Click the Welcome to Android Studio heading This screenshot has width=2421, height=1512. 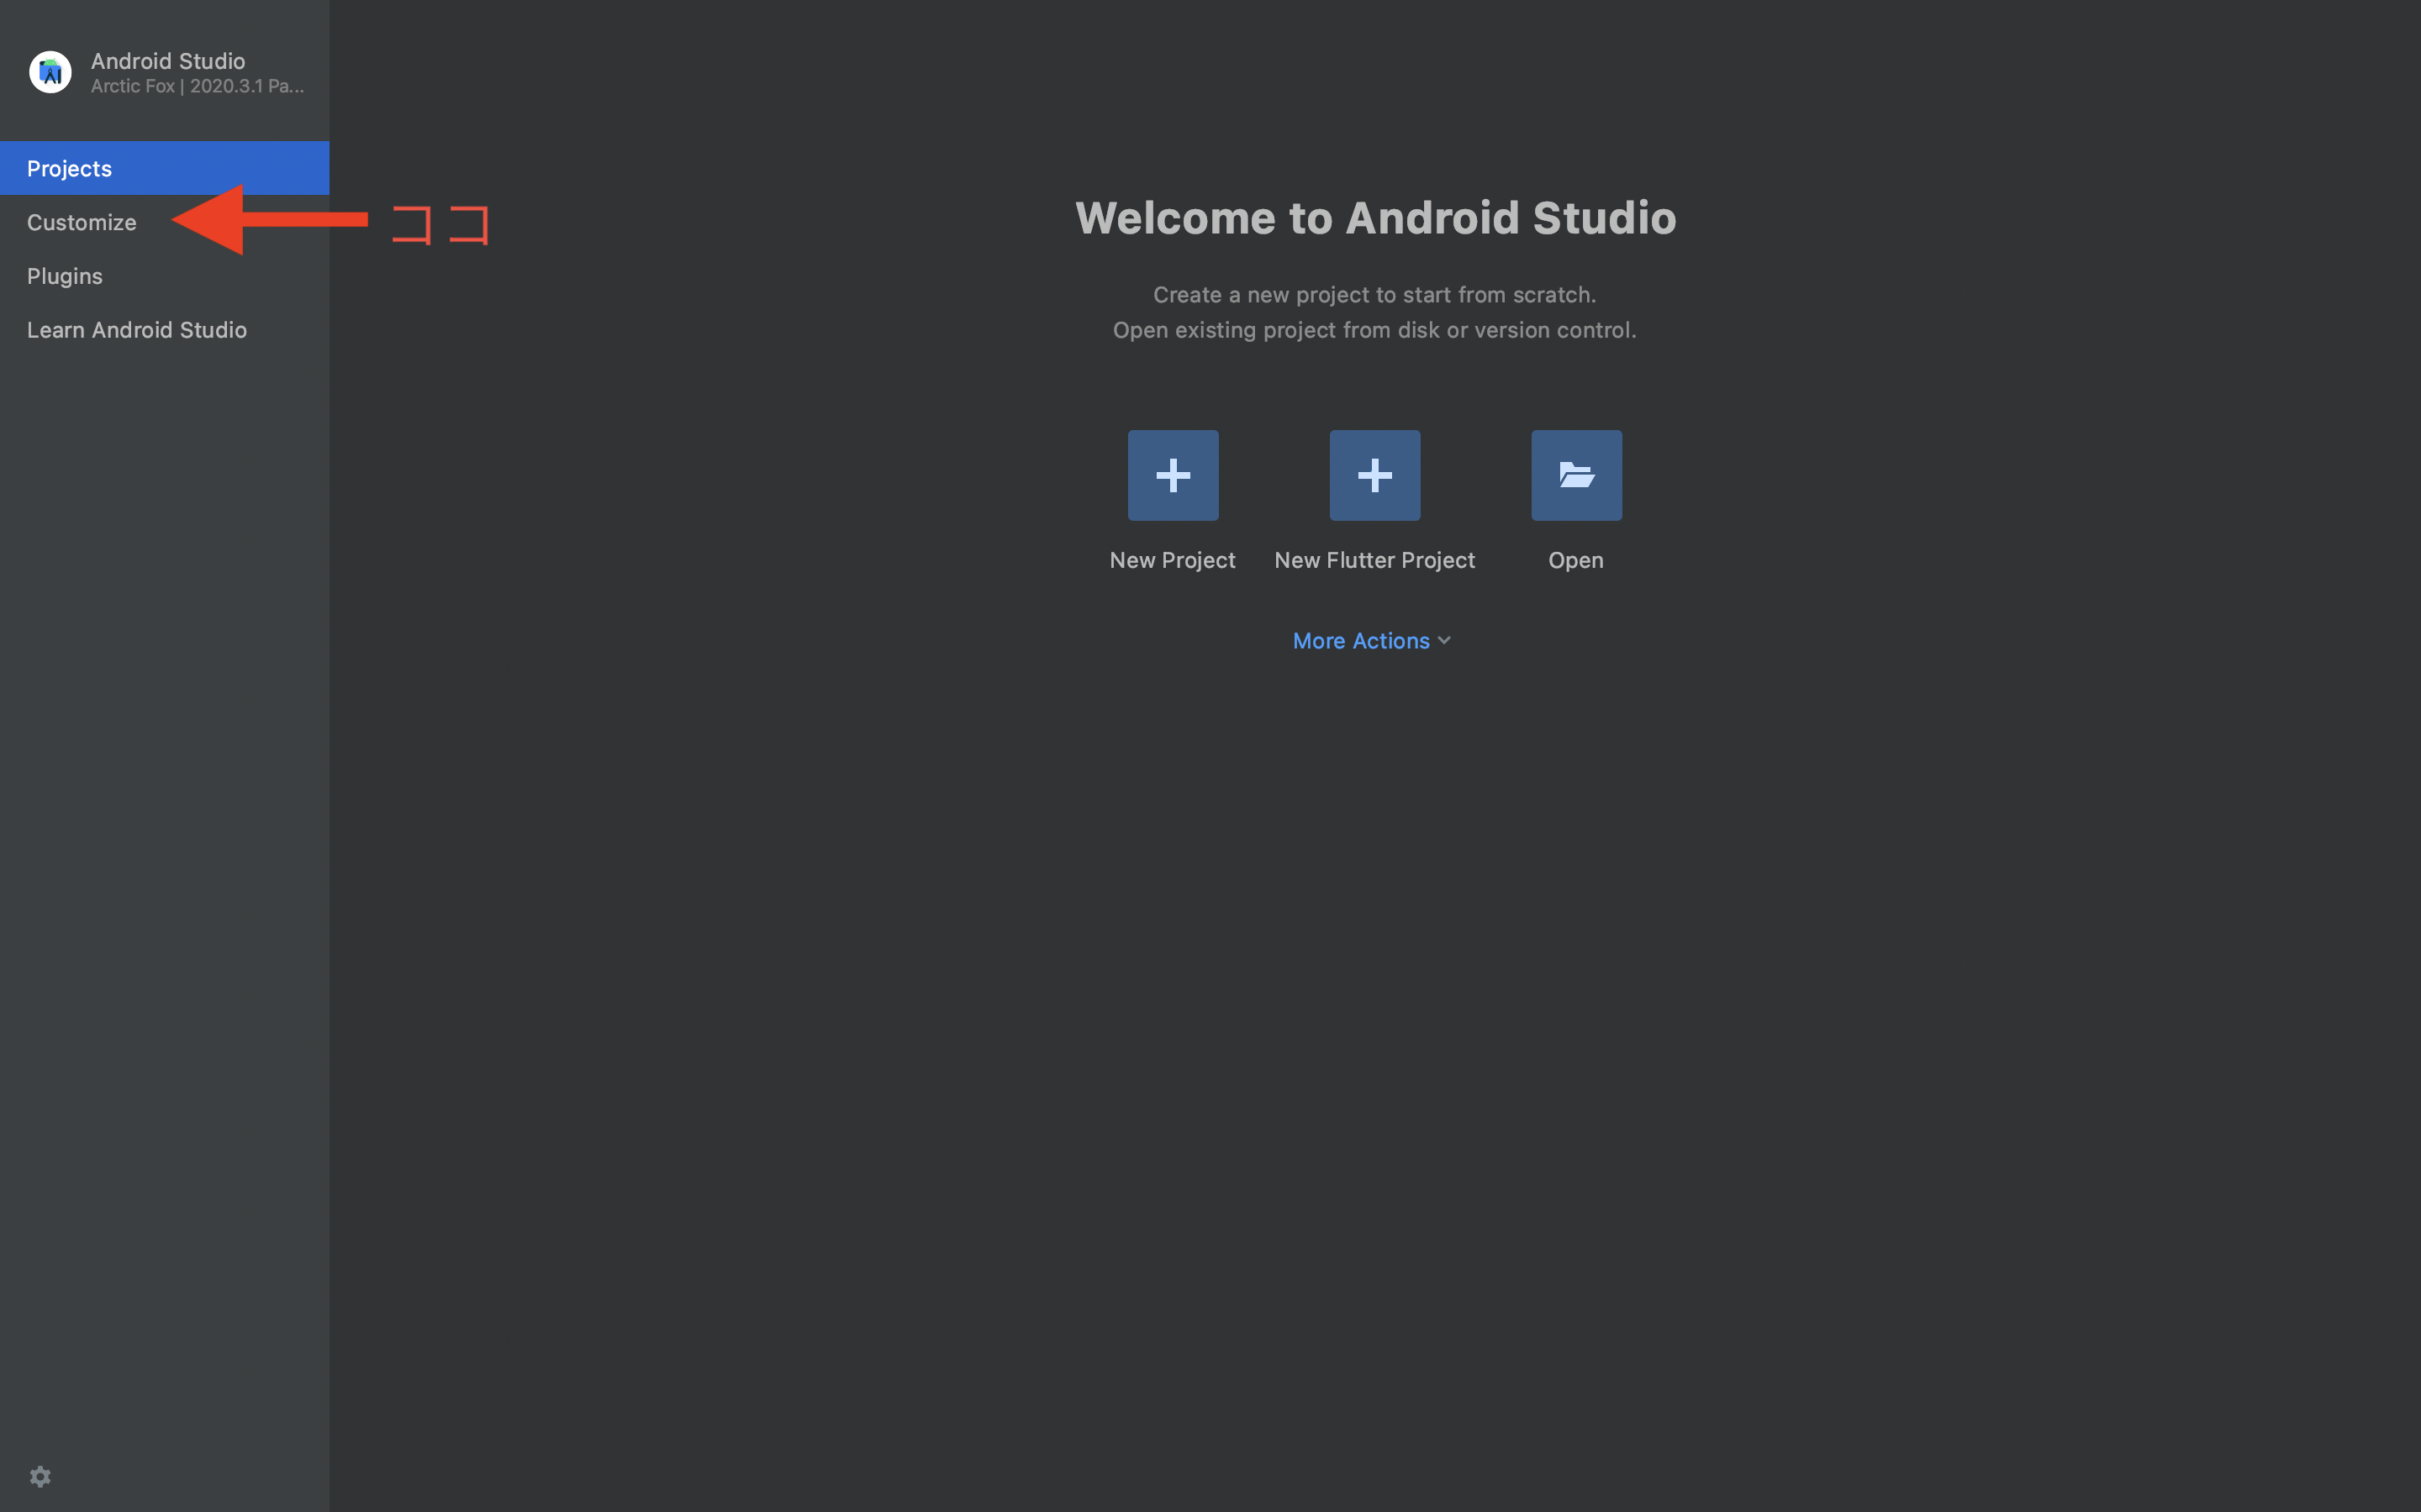pyautogui.click(x=1375, y=218)
